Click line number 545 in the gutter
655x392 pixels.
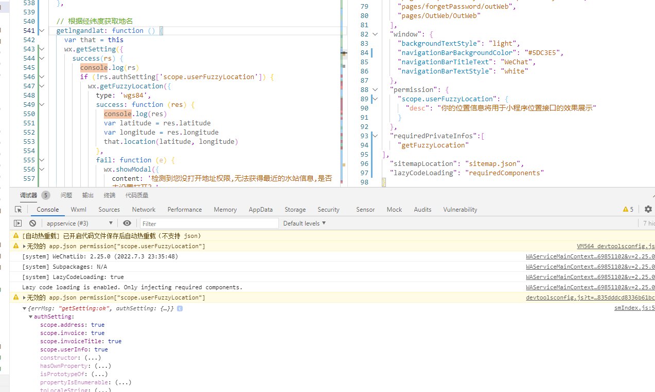(x=29, y=68)
